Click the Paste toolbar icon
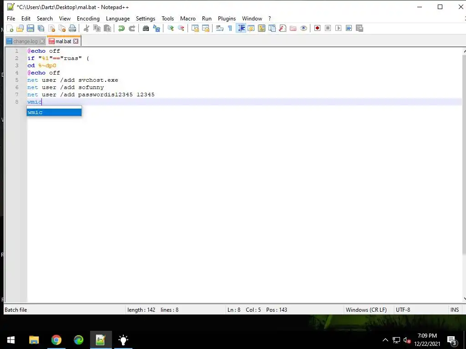 (x=107, y=28)
